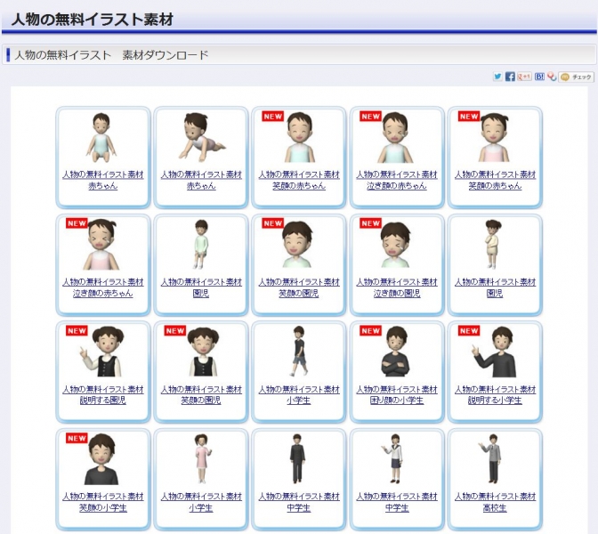The width and height of the screenshot is (598, 534).
Task: Open thumbnail of boy with crossed arms
Action: (x=397, y=352)
